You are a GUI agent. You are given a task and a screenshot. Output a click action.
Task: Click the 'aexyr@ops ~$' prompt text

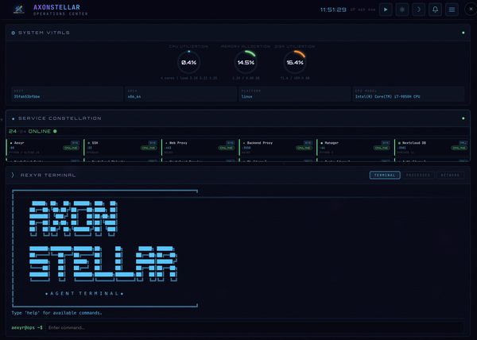pyautogui.click(x=27, y=327)
